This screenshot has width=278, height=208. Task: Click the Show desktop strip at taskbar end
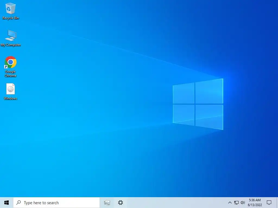click(277, 203)
